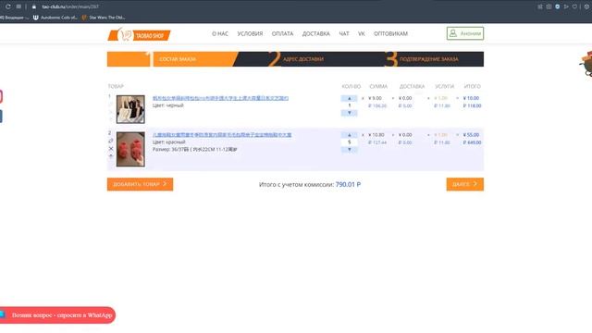Select step 3 Подтверждение заказа tab
Image resolution: width=592 pixels, height=333 pixels.
(x=429, y=59)
